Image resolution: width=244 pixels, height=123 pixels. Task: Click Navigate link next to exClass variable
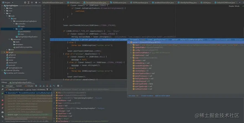pos(101,108)
